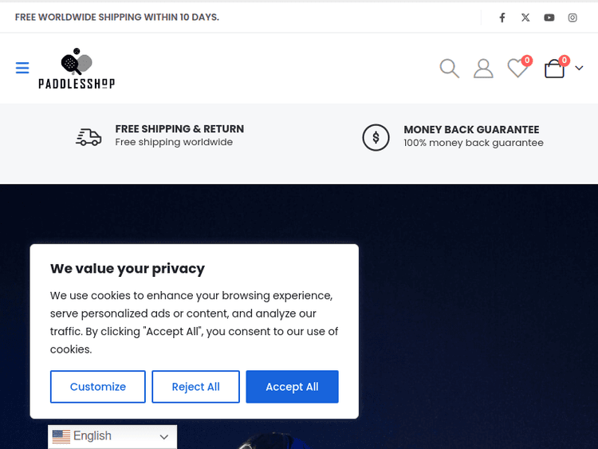Click Customize cookie preferences button

click(98, 387)
